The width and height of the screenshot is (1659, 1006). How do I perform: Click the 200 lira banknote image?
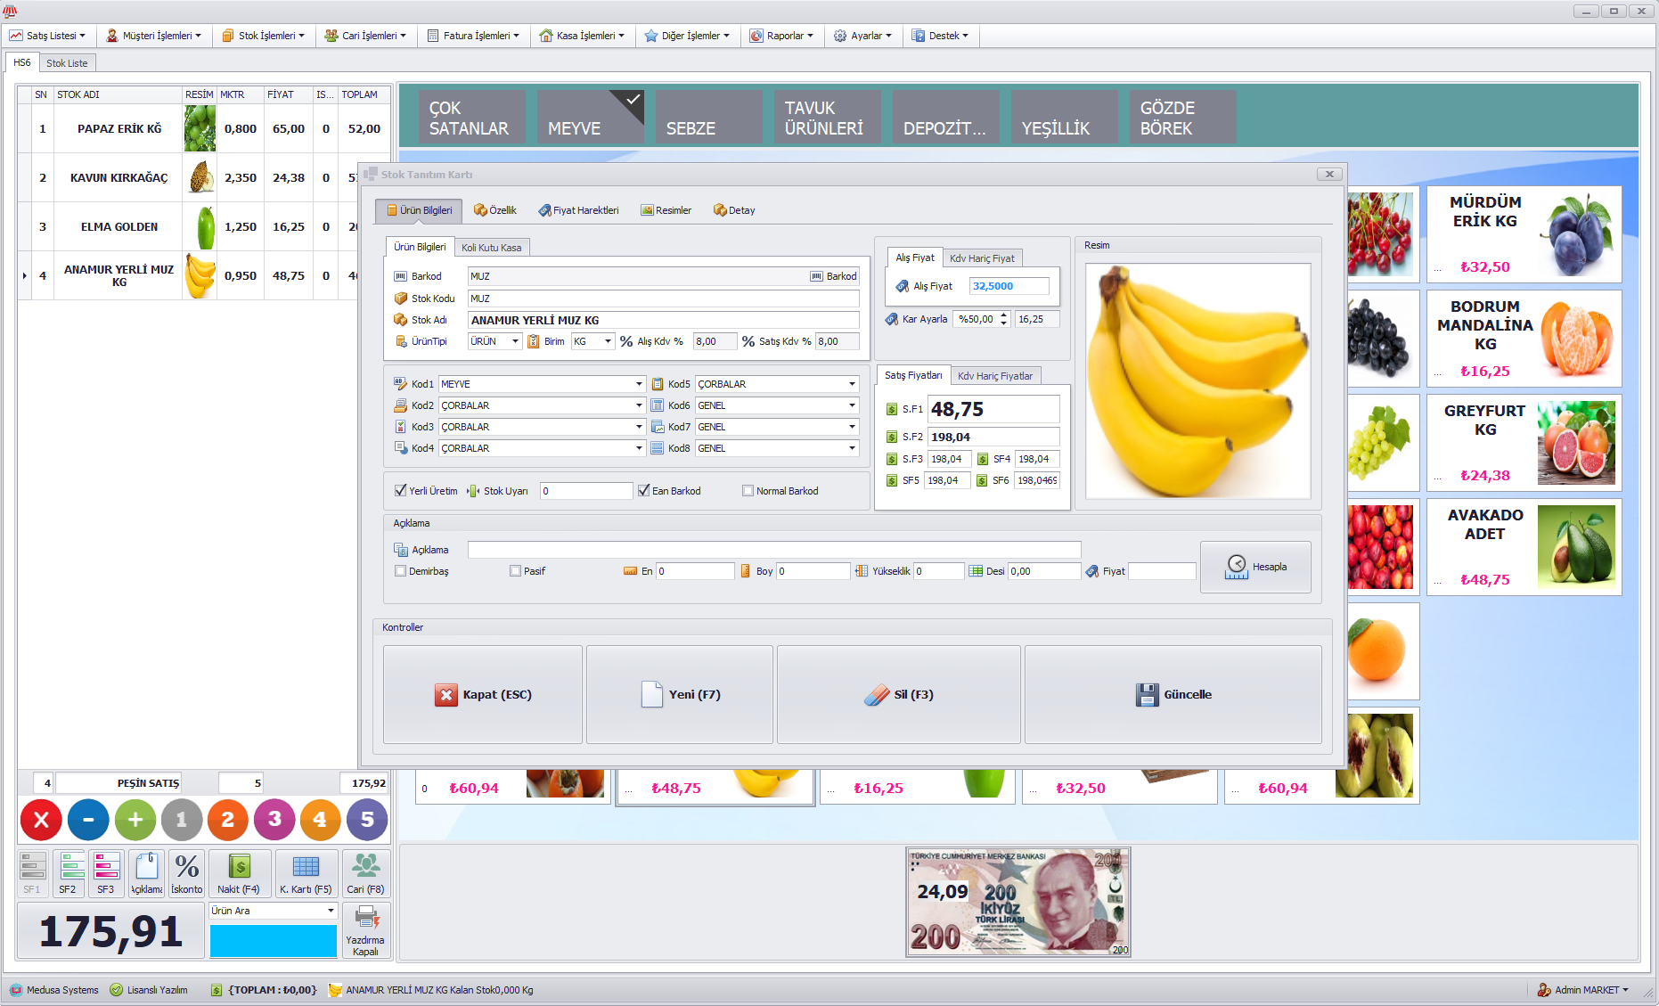coord(1018,902)
